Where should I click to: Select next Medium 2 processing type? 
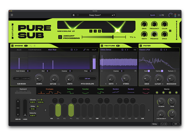[x=95, y=31]
